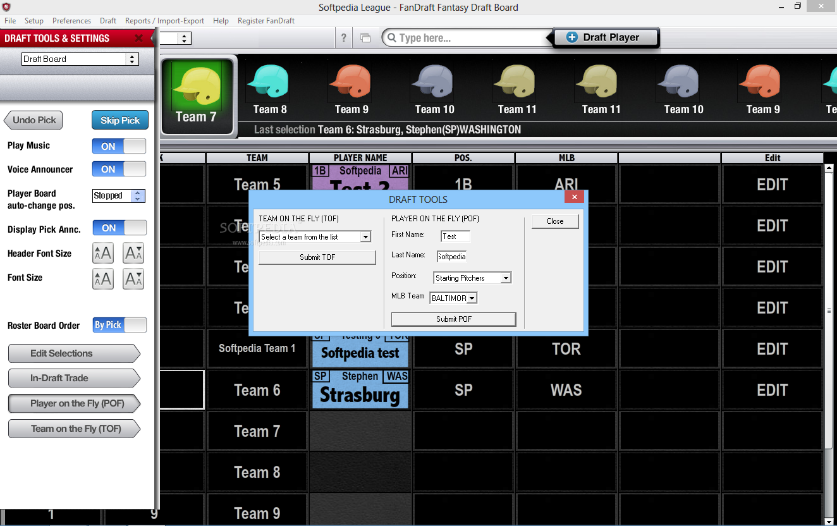Screen dimensions: 837x526
Task: Click the Last selection status text
Action: [x=388, y=130]
